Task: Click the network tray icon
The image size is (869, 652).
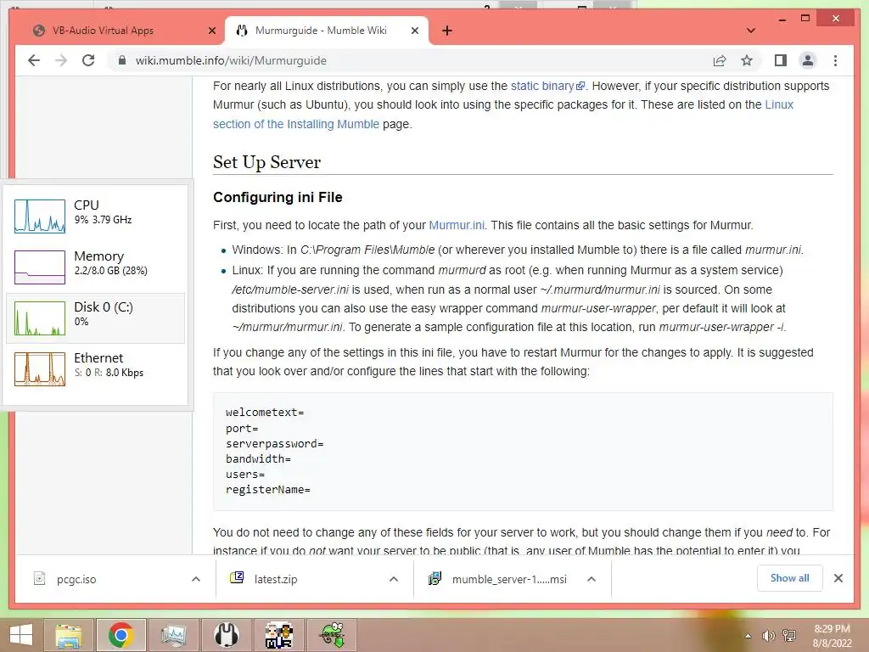Action: [789, 636]
